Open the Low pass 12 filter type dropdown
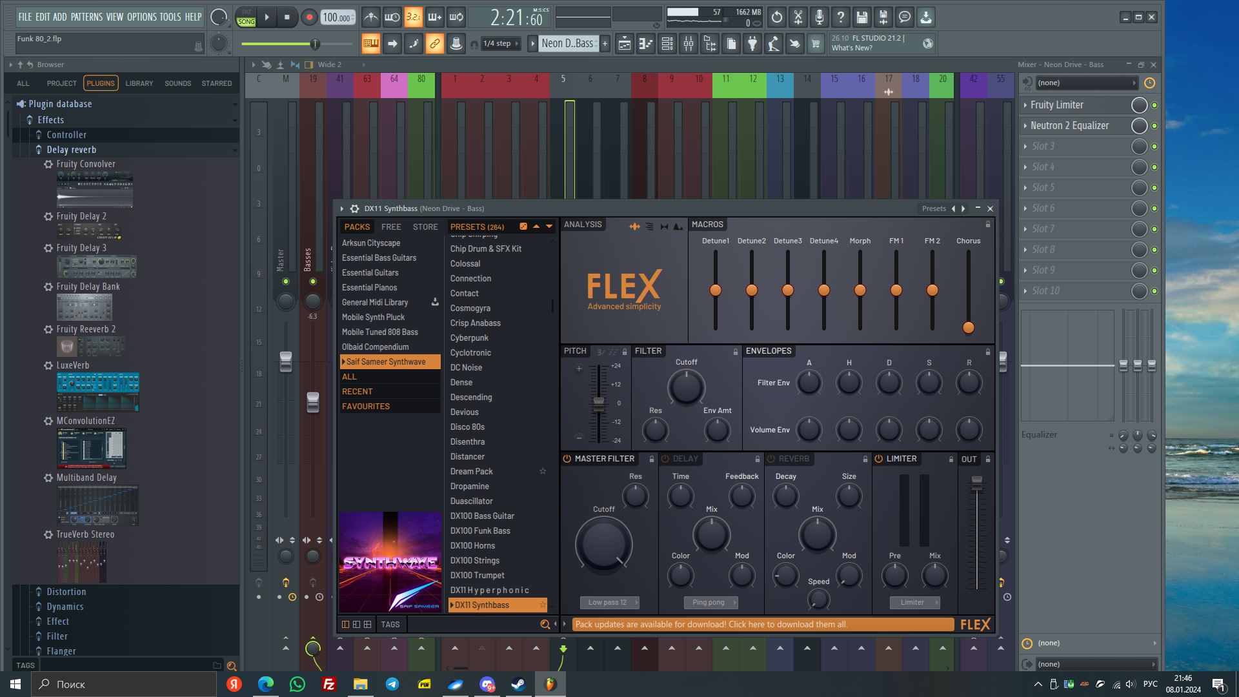1239x697 pixels. 609,602
